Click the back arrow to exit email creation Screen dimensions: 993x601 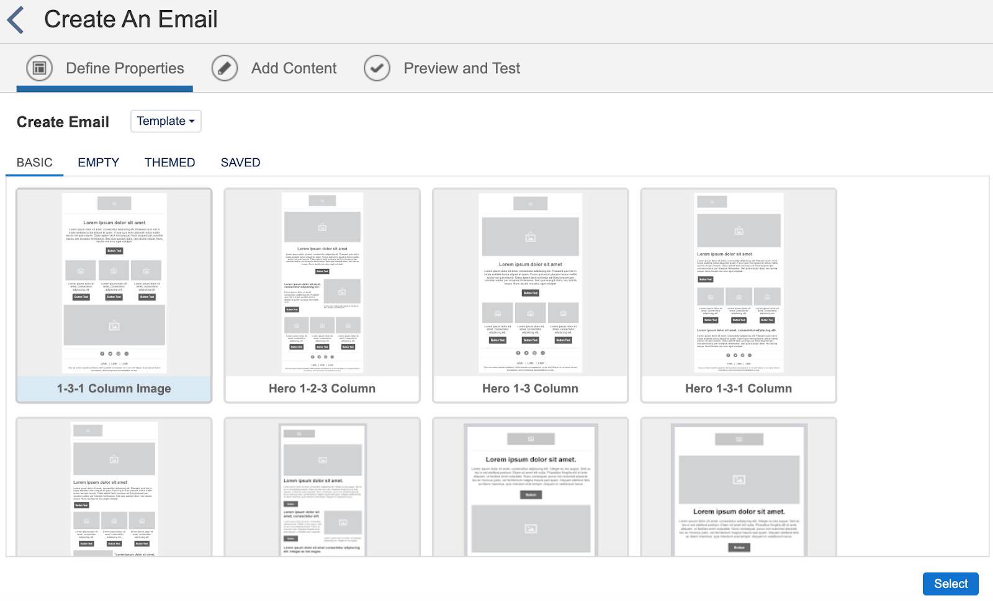(x=17, y=18)
